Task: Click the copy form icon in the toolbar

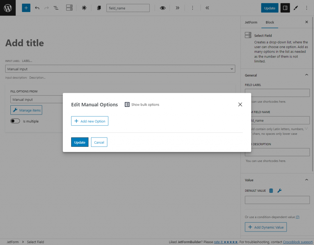Action: pos(99,8)
